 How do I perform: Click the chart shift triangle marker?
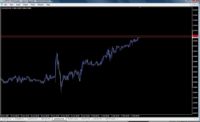(x=140, y=7)
